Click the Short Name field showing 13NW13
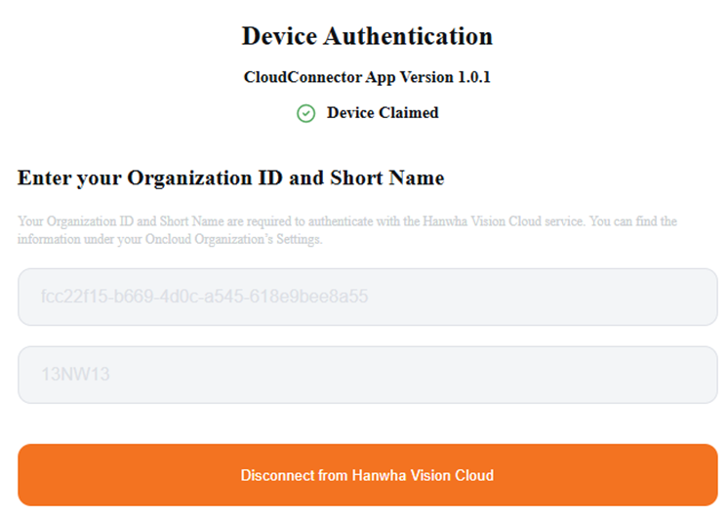 [368, 375]
